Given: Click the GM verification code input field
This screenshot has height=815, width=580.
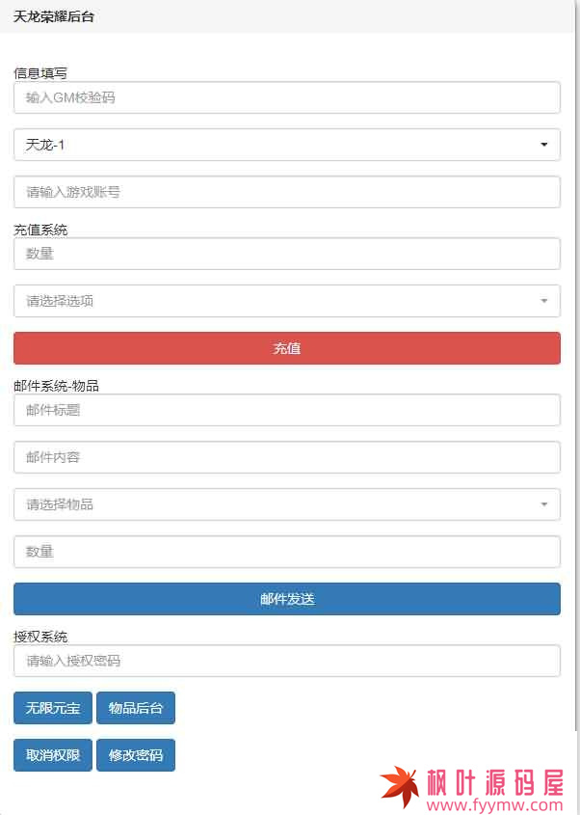Looking at the screenshot, I should click(x=286, y=97).
